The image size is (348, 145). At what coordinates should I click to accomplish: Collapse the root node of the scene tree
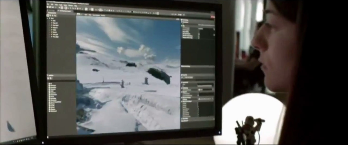(x=47, y=18)
